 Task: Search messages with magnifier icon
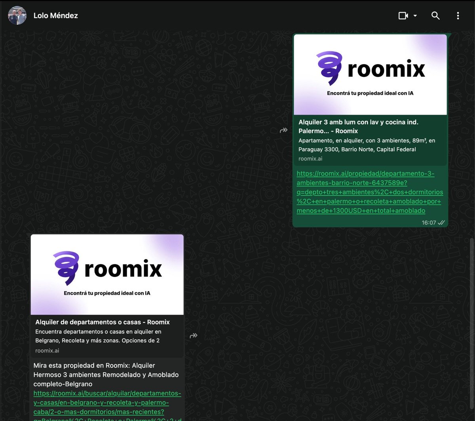click(435, 16)
